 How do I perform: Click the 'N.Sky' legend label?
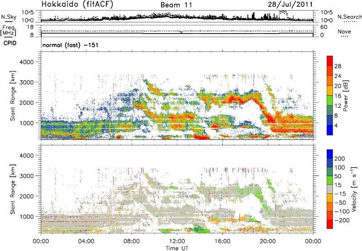9,17
